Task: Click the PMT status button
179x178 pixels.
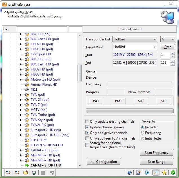Action: 118,101
